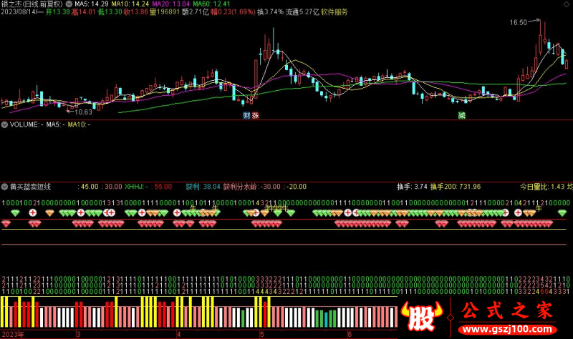Click the turnover amount 额2.71亿

(x=196, y=12)
